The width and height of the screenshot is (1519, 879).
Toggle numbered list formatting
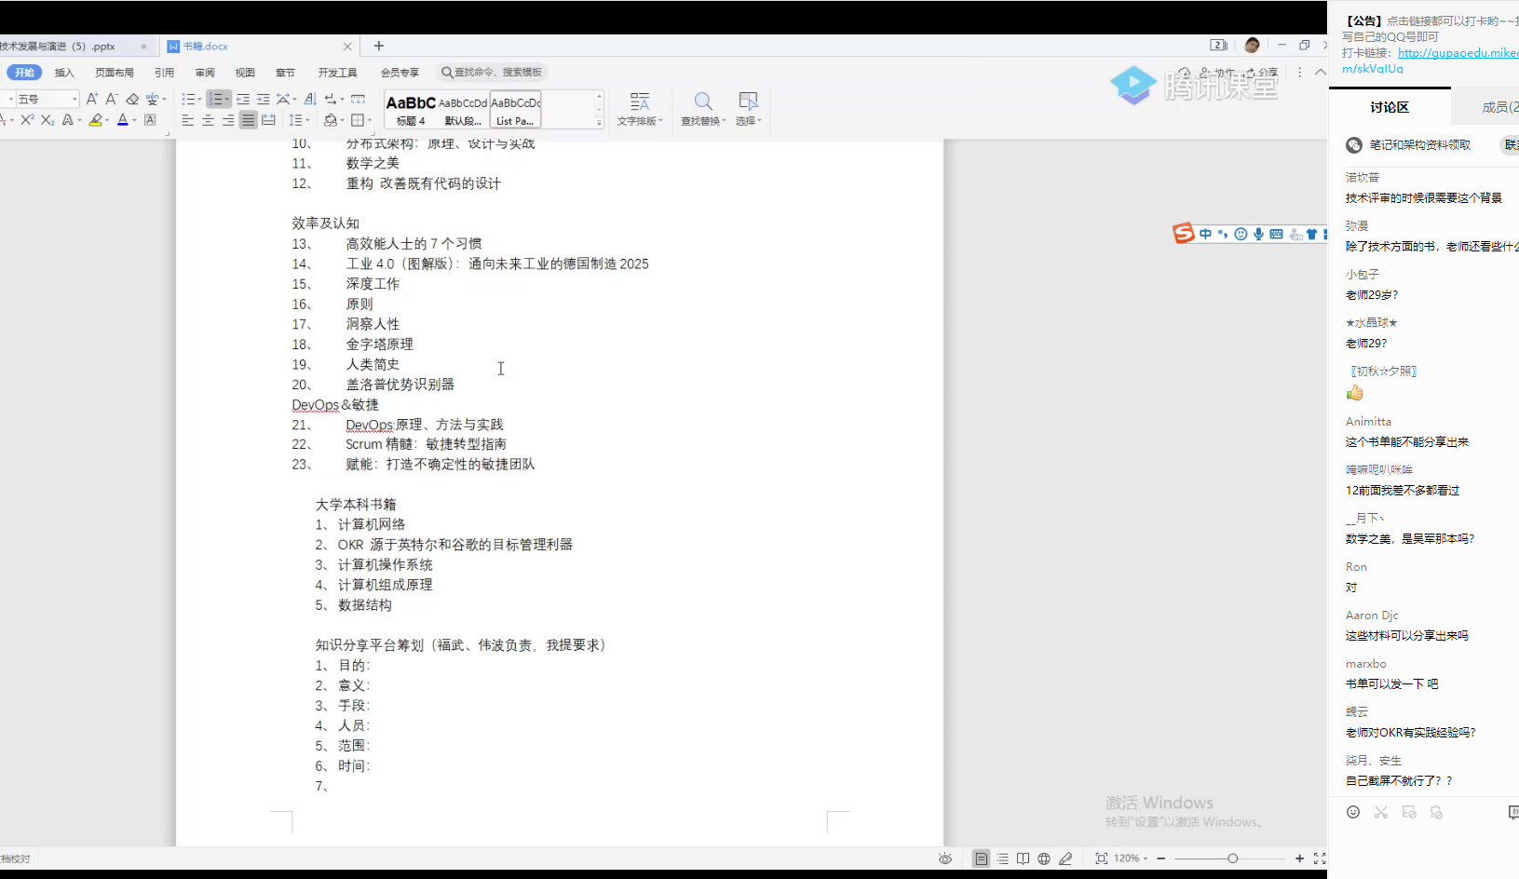[x=215, y=99]
